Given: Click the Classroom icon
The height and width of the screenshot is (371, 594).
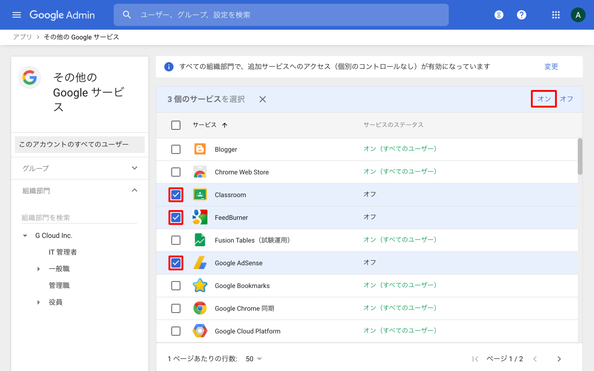Looking at the screenshot, I should tap(200, 195).
